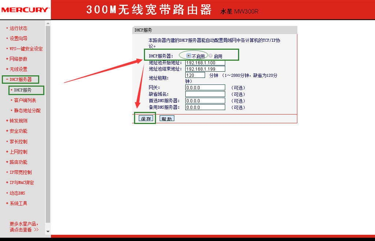Click the 首选DNS服务器 input field
This screenshot has height=241, width=375.
(205, 101)
